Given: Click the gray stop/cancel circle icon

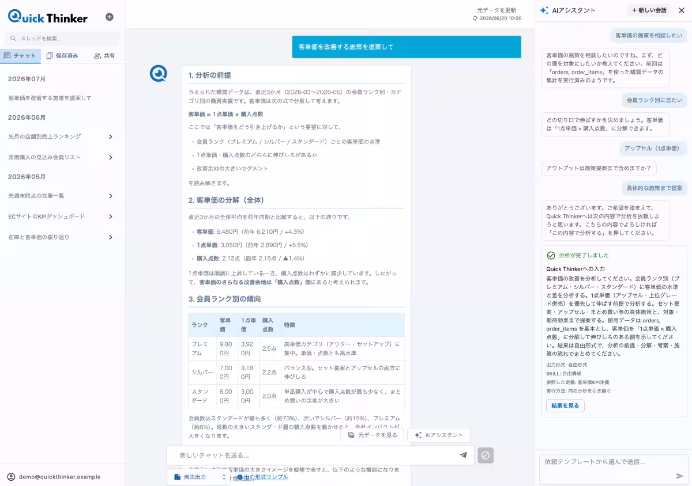Looking at the screenshot, I should coord(486,455).
